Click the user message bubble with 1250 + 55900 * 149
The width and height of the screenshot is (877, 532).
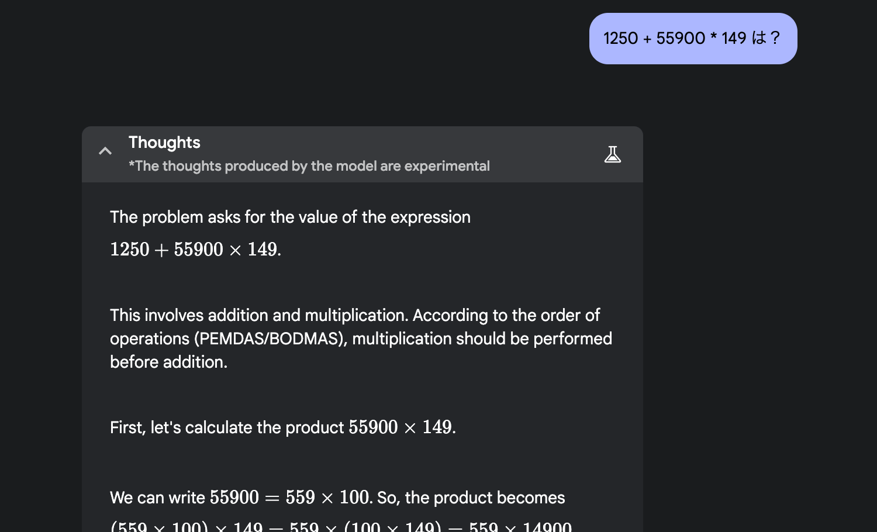click(692, 39)
